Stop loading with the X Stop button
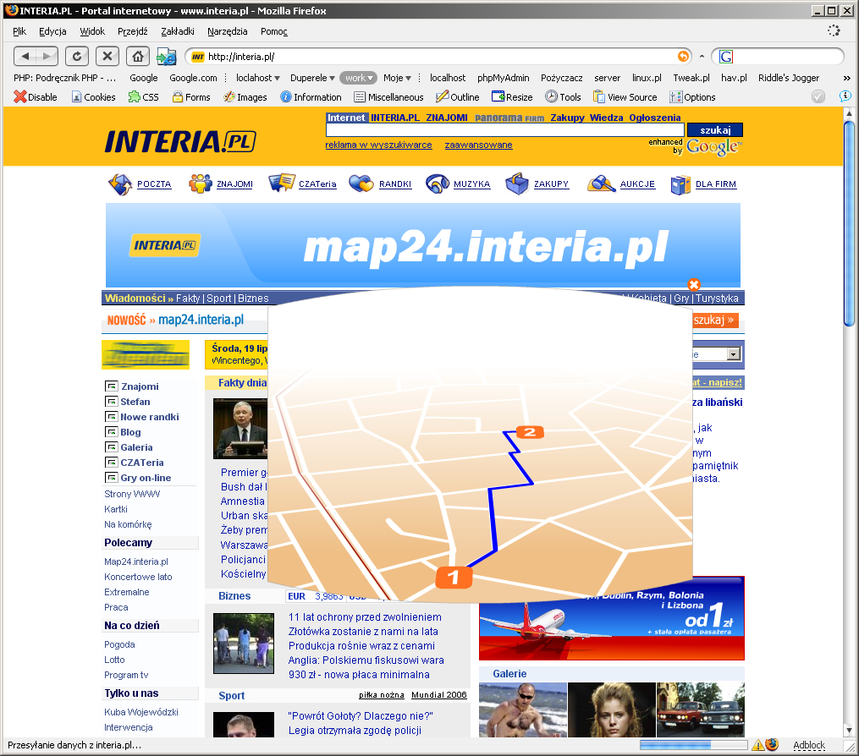The height and width of the screenshot is (756, 859). pos(107,56)
